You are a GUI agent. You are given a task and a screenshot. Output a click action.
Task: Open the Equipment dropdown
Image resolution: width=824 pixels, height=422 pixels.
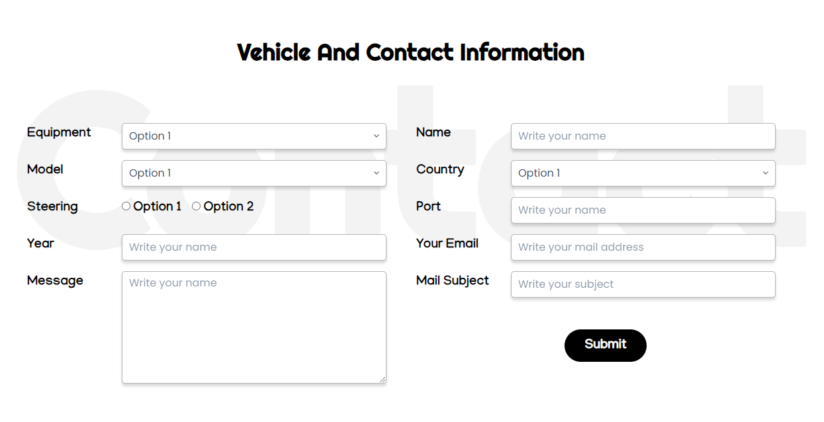(253, 136)
